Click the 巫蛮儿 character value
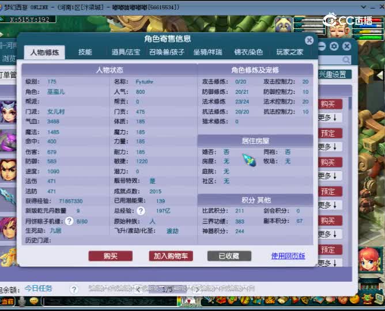 (56, 92)
